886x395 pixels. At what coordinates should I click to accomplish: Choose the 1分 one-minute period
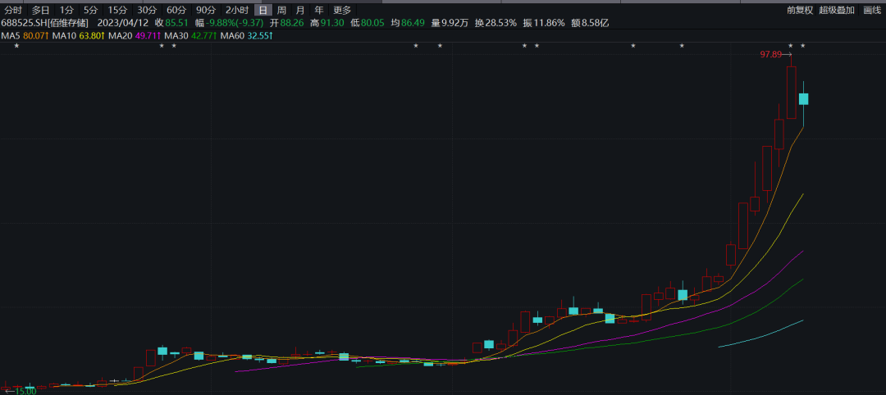pyautogui.click(x=66, y=10)
